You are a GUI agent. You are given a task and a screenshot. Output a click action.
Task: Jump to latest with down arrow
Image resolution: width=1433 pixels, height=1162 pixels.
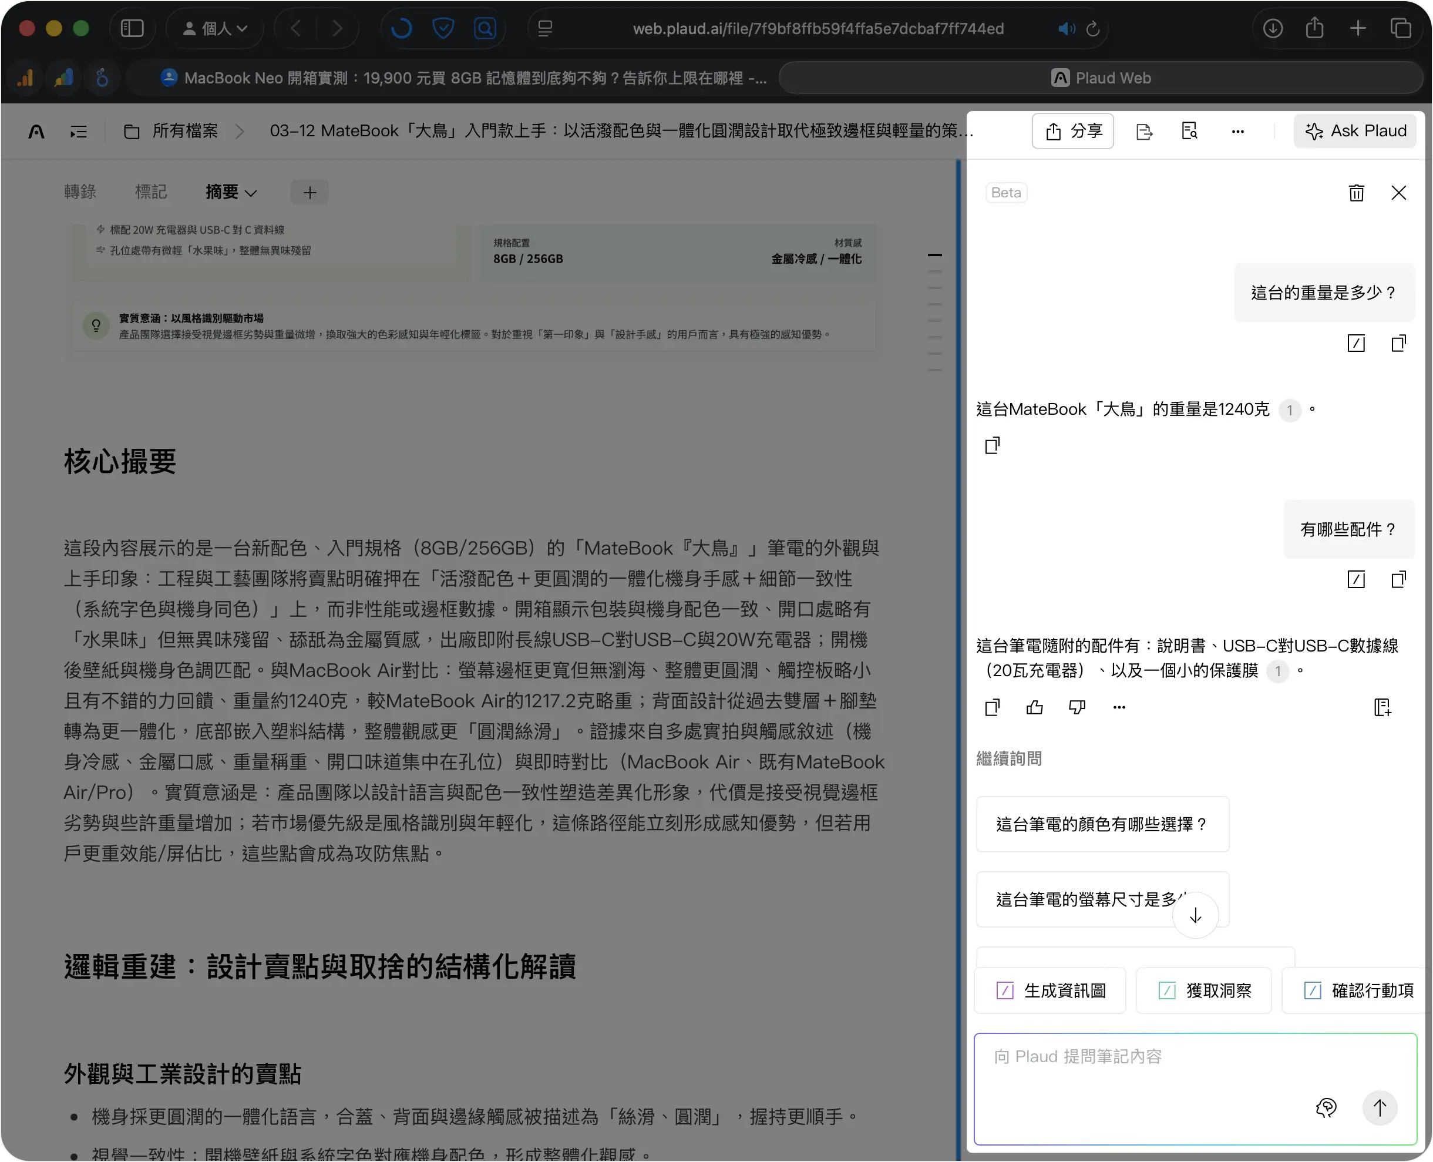(1195, 915)
